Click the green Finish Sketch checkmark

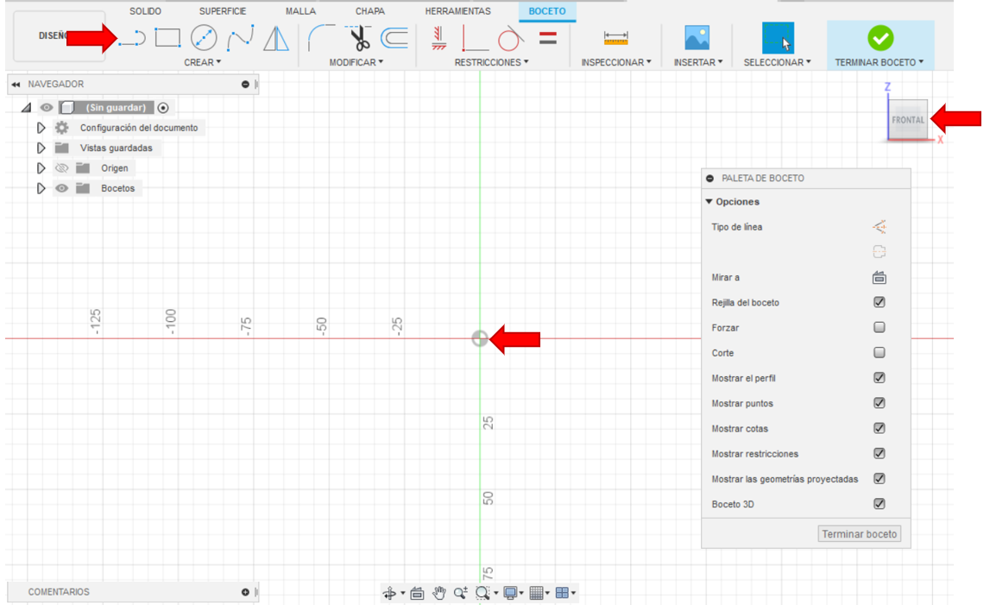point(880,38)
